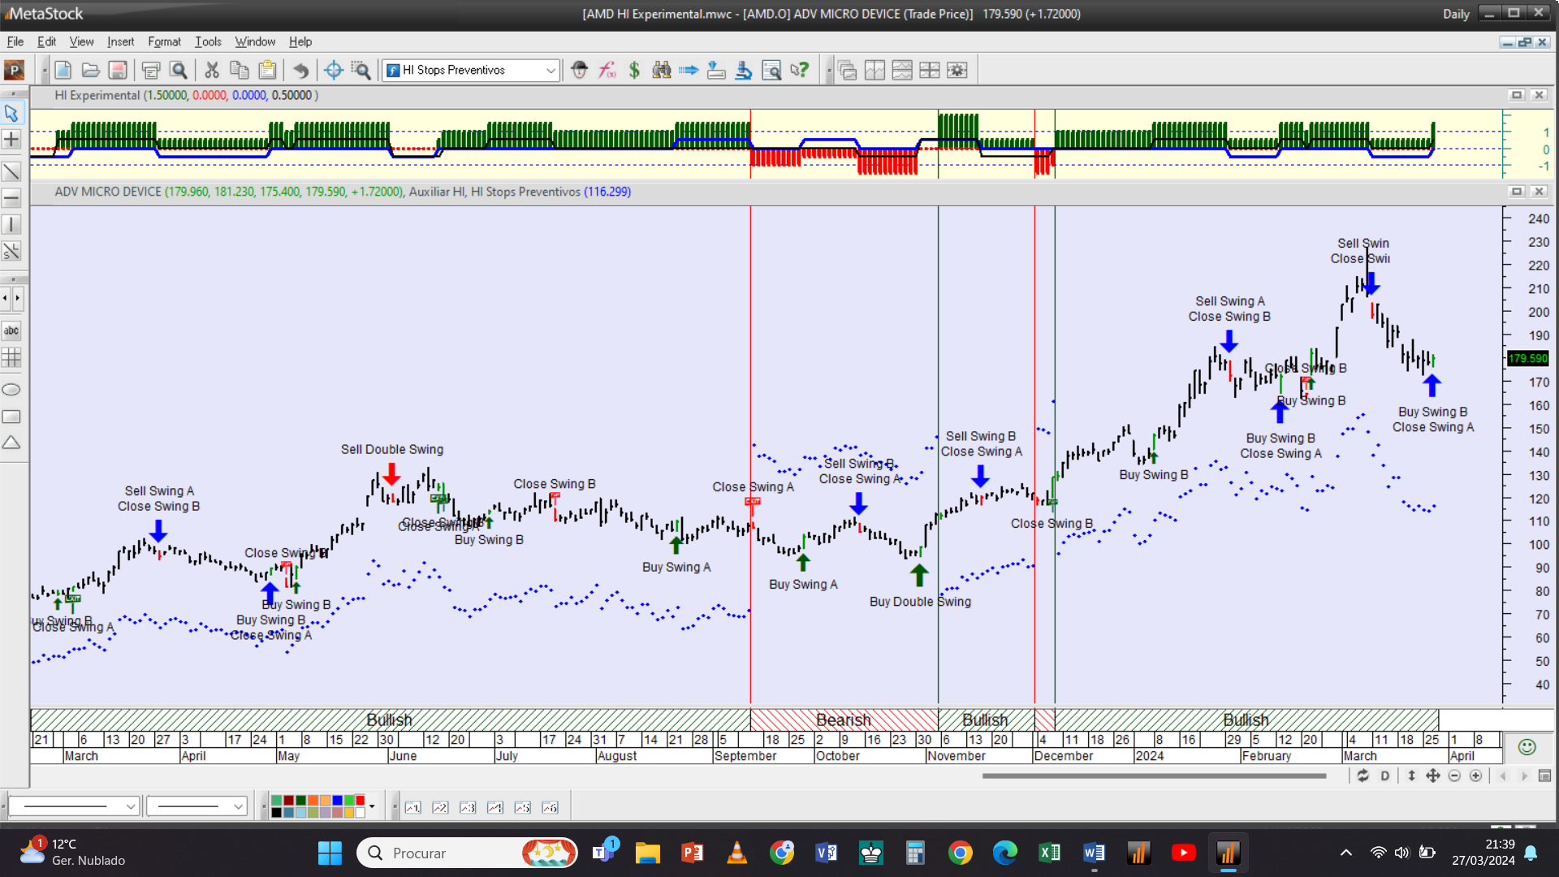The image size is (1559, 877).
Task: Click the zoom out minus button
Action: pyautogui.click(x=1454, y=776)
